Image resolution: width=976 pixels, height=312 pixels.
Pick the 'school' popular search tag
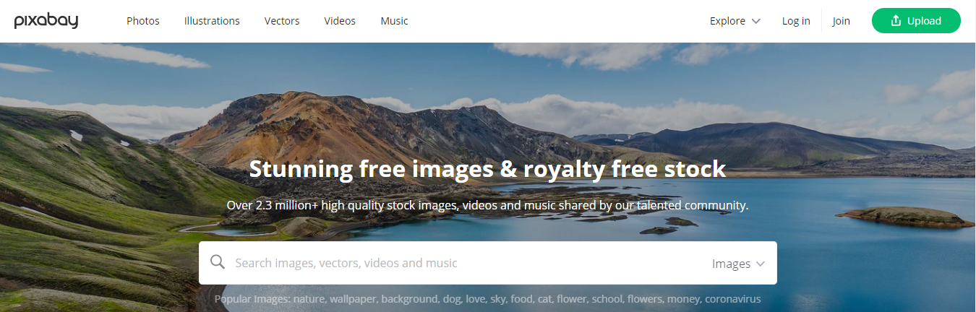coord(608,299)
